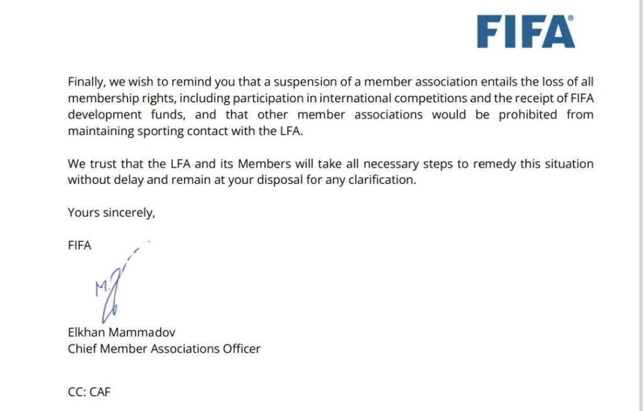Select the Chief Member Associations Officer title
The height and width of the screenshot is (411, 643).
click(x=164, y=349)
